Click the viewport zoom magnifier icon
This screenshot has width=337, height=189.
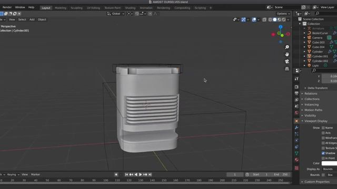click(287, 47)
